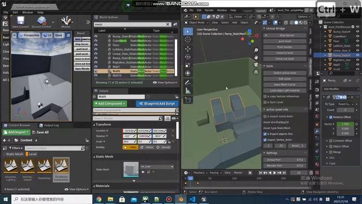Click Push Assets button in Blender

(285, 47)
